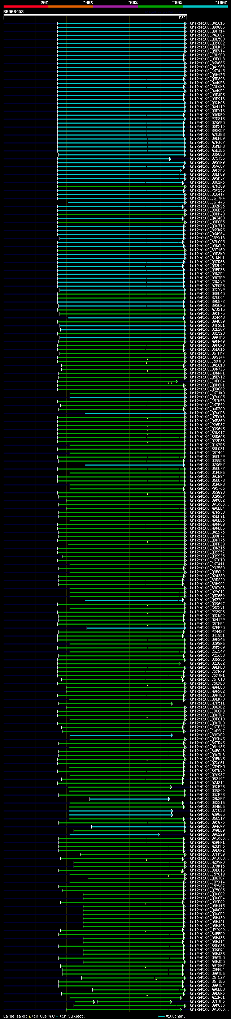Choose hit UniRef100_A7PJ07

pyautogui.click(x=207, y=143)
